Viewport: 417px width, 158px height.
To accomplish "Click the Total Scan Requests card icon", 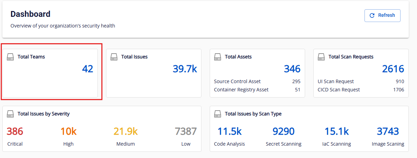I will (321, 57).
